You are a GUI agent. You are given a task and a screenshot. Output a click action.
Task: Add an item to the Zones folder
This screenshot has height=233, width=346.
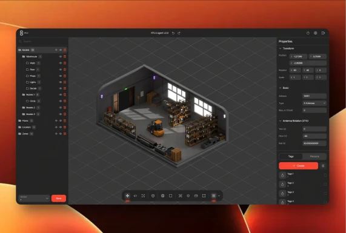pyautogui.click(x=56, y=134)
